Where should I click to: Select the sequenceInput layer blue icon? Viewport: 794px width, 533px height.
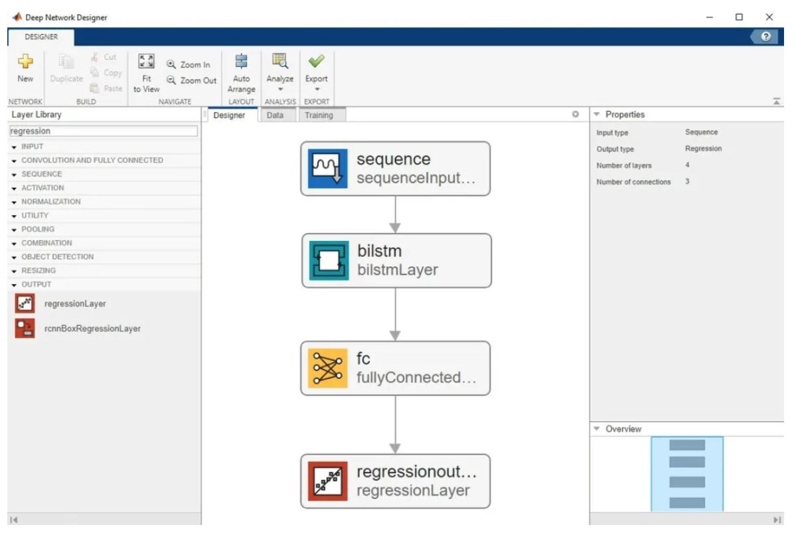tap(328, 168)
